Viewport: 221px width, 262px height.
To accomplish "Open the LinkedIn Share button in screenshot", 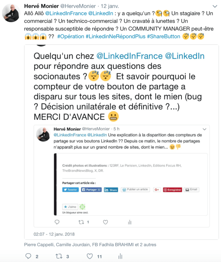I will pyautogui.click(x=111, y=190).
